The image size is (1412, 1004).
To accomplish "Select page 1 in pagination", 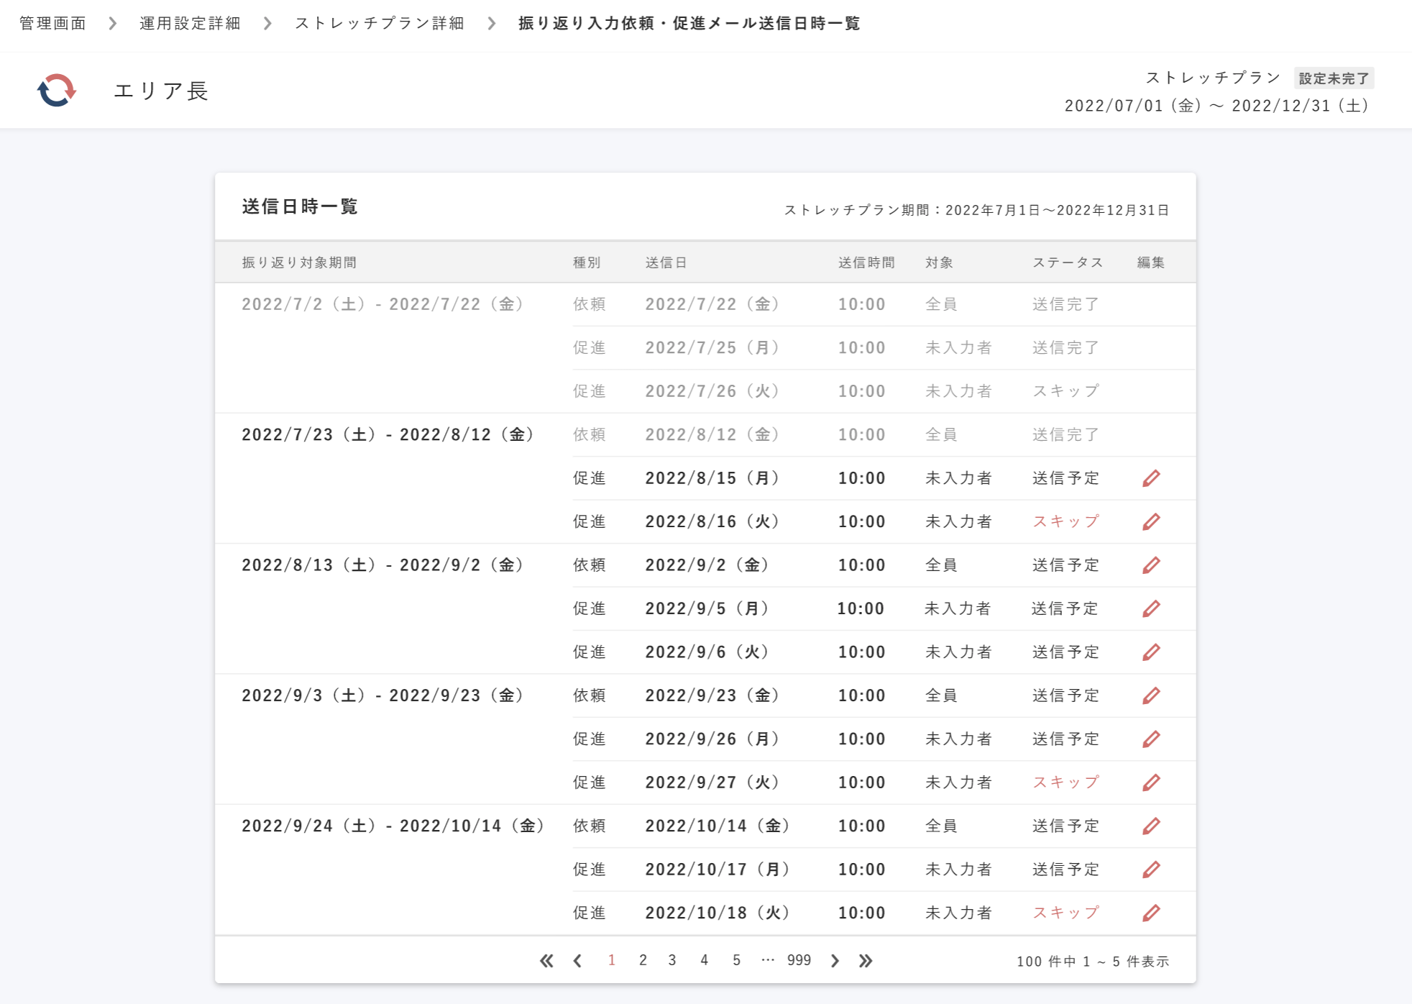I will (612, 960).
